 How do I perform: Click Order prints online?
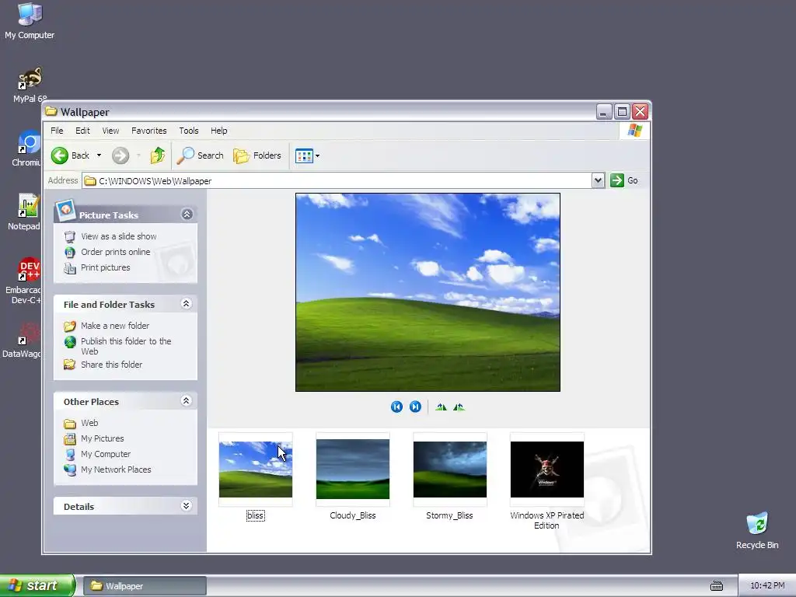(x=116, y=252)
